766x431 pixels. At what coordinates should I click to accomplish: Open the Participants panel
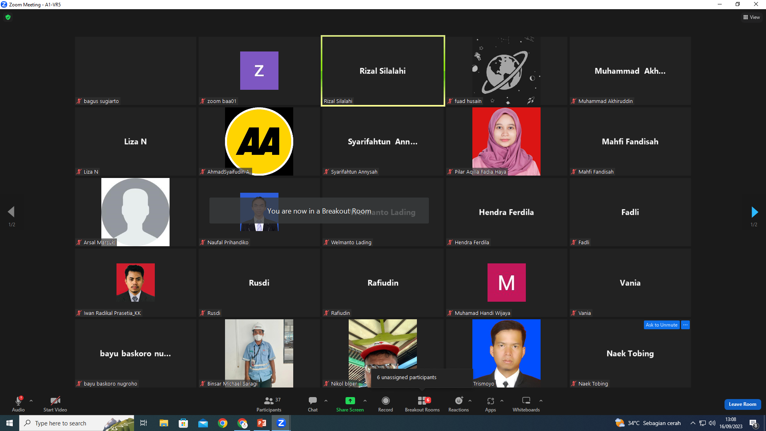coord(269,403)
